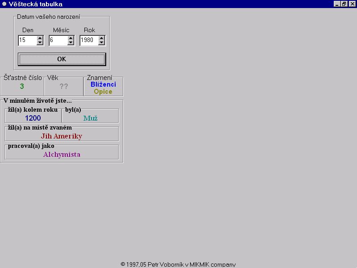
Task: Select the past life year 1200
Action: 33,118
